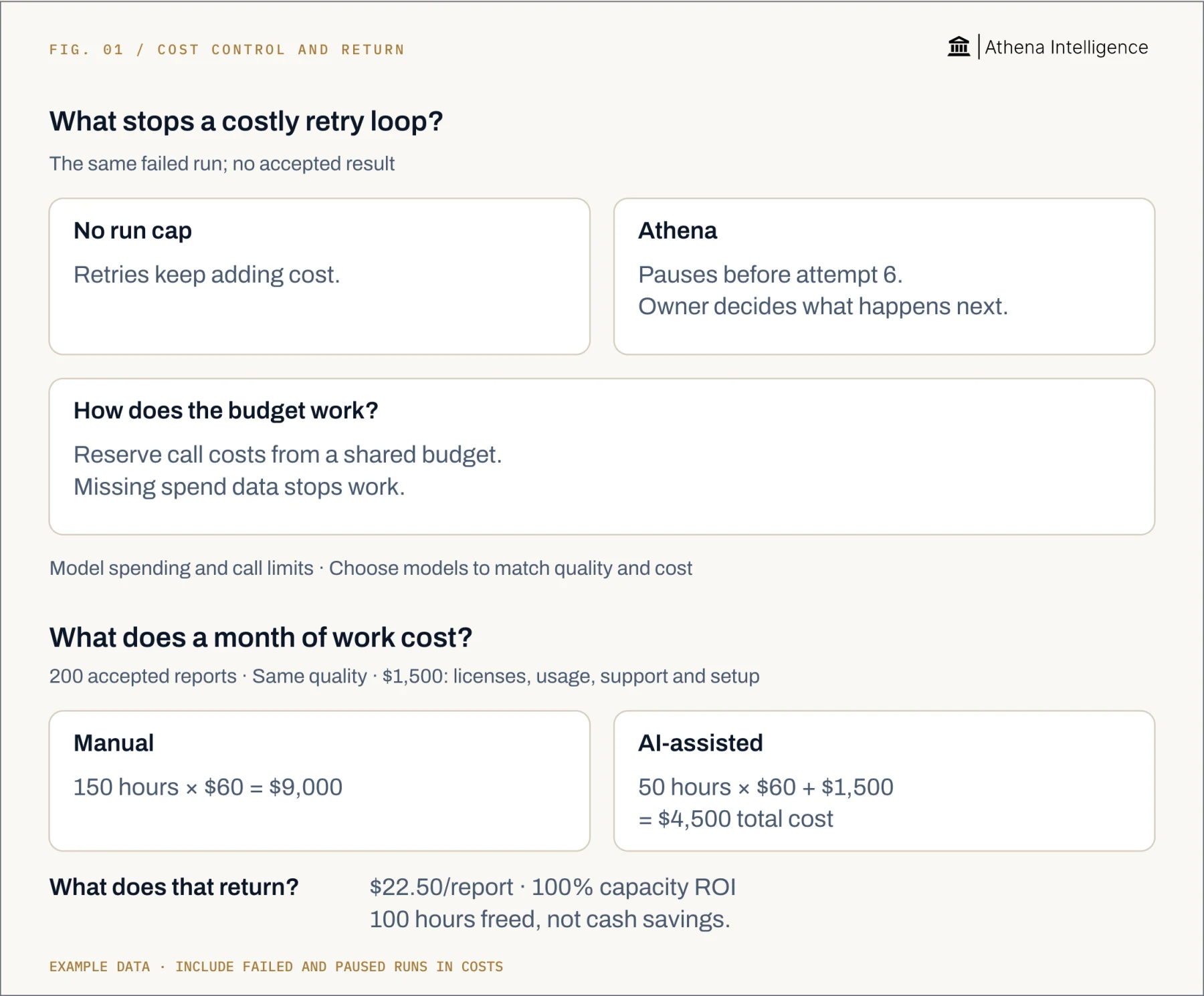Click line $22.50/report · 100% capacity ROI
1204x996 pixels.
[x=553, y=887]
